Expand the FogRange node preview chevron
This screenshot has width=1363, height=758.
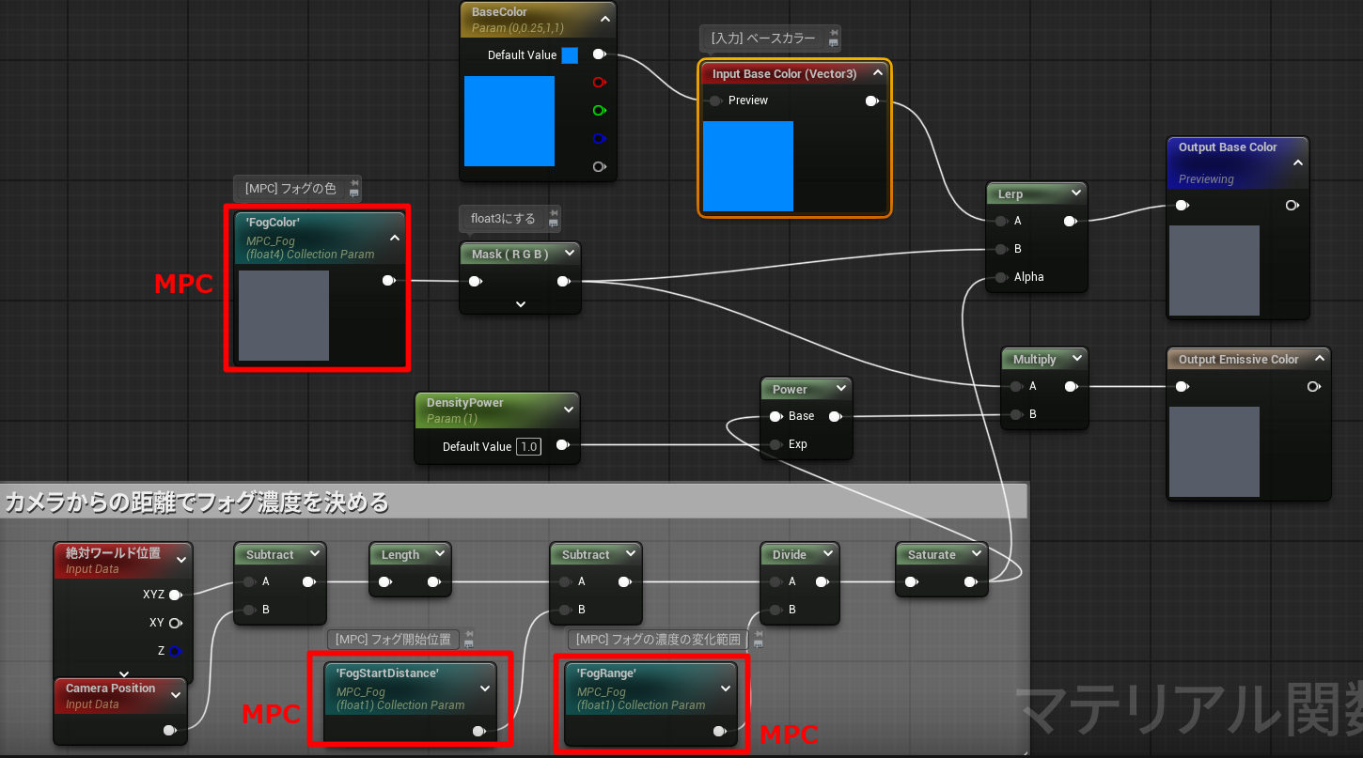click(x=726, y=688)
